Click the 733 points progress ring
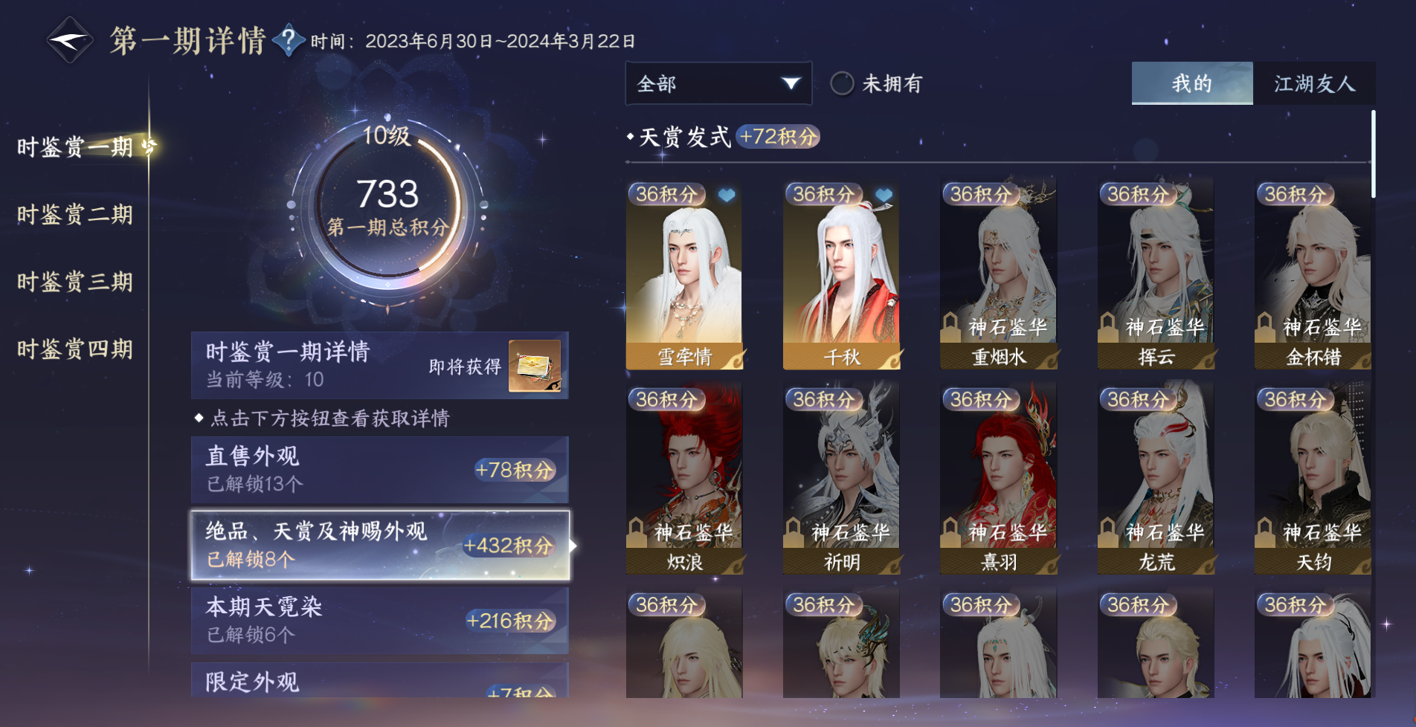Viewport: 1416px width, 727px height. pyautogui.click(x=387, y=205)
